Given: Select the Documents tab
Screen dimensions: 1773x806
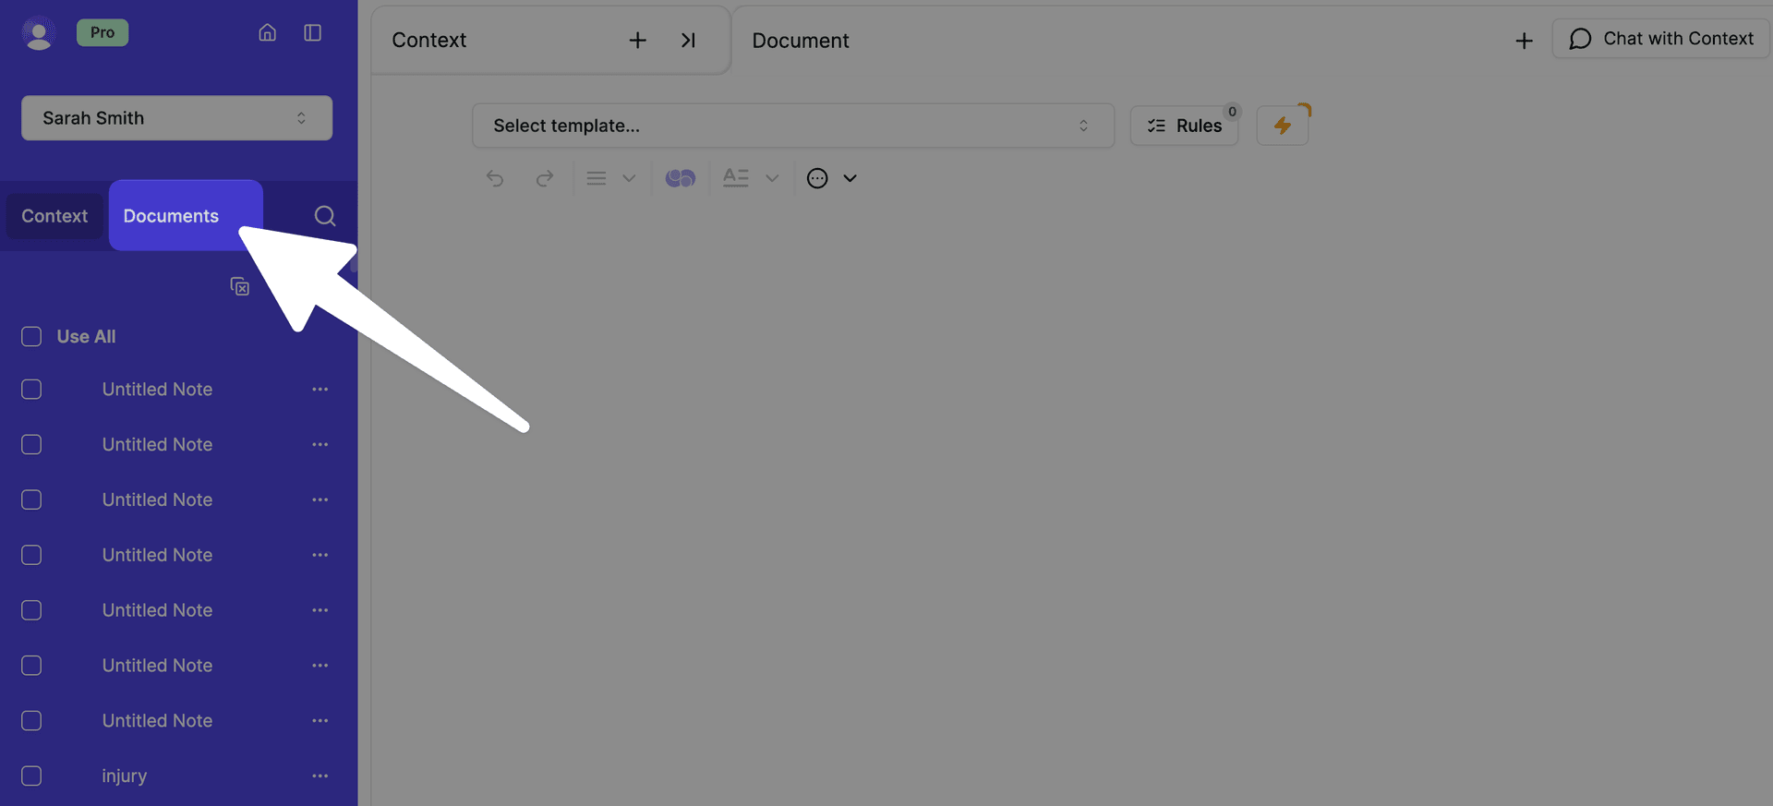Looking at the screenshot, I should (x=172, y=216).
